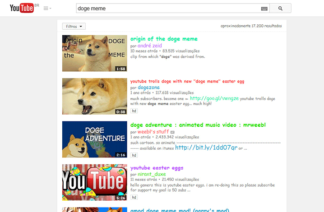Click the YouTube logo
The height and width of the screenshot is (212, 324).
22,8
